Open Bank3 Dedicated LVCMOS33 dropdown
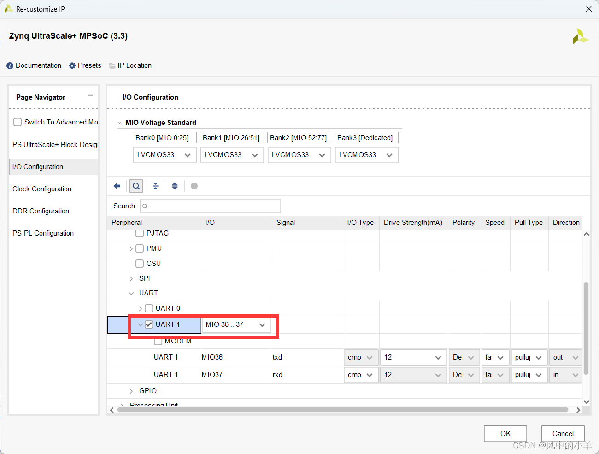The width and height of the screenshot is (599, 454). point(366,155)
